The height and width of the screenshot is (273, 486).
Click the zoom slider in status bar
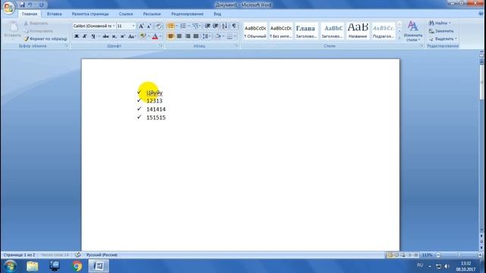coord(459,255)
